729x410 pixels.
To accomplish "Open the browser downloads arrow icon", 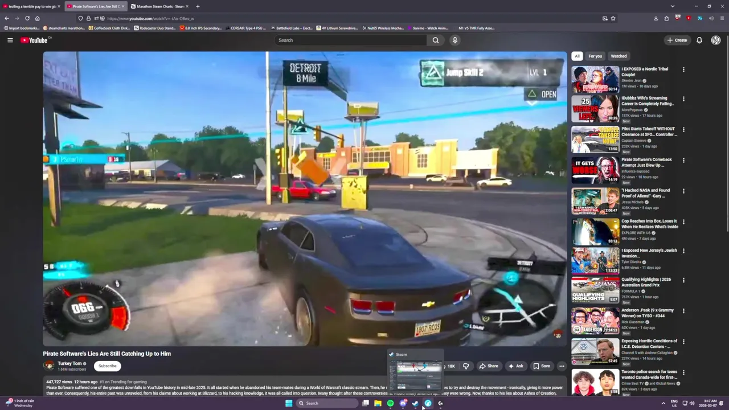I will point(656,18).
